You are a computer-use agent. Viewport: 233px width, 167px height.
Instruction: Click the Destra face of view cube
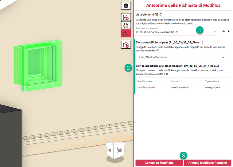click(x=119, y=150)
